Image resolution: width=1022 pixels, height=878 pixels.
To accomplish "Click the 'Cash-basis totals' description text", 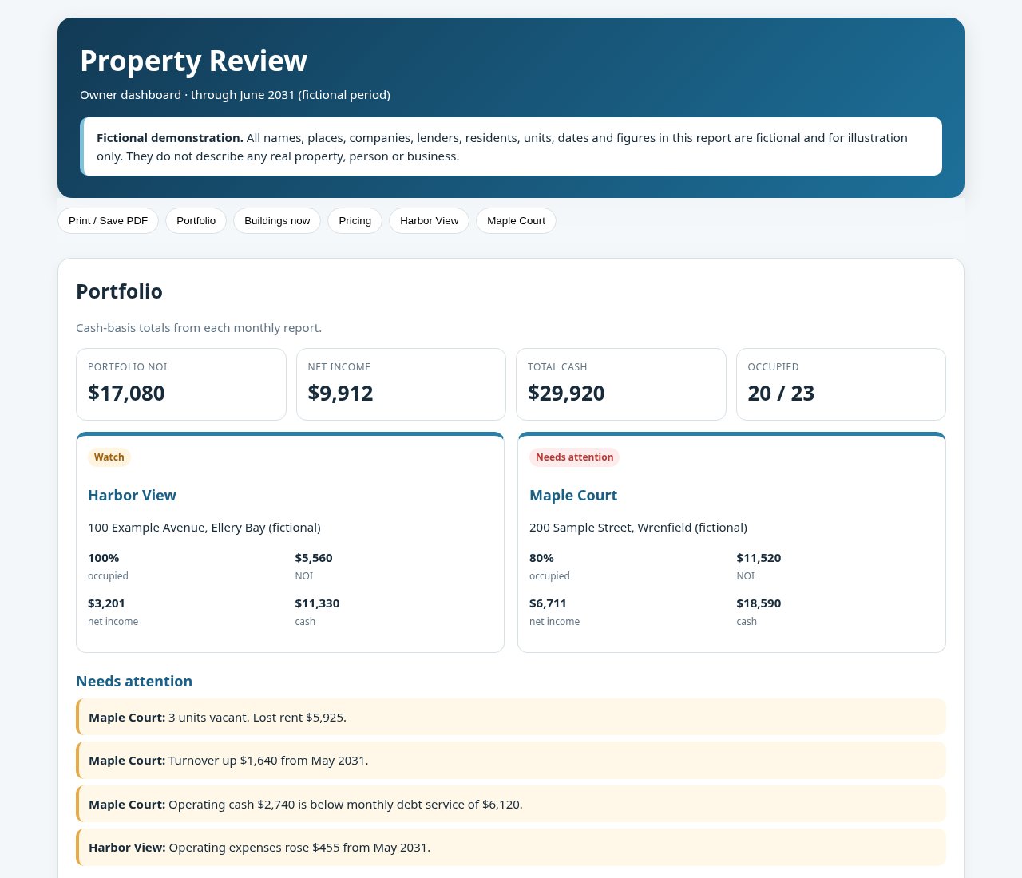I will click(x=199, y=328).
